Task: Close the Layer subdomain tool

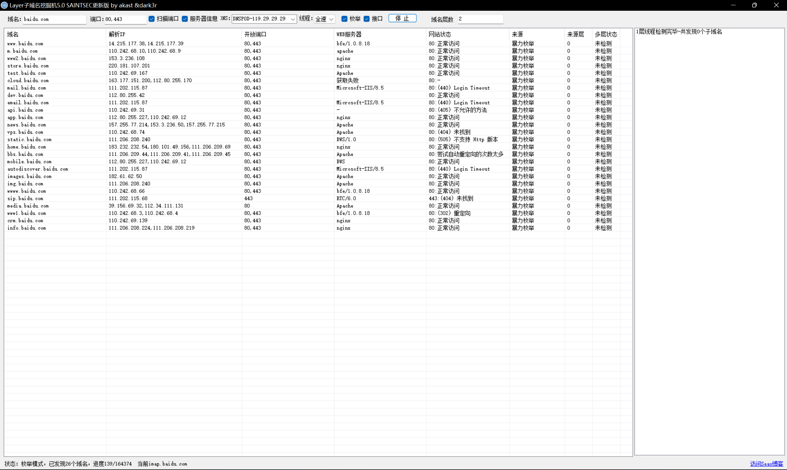Action: pyautogui.click(x=776, y=5)
